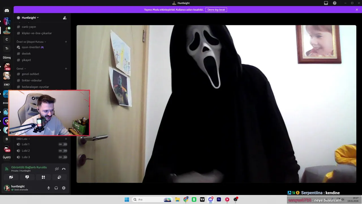This screenshot has height=204, width=362.
Task: Open the server with 416 notifications
Action: (7, 67)
